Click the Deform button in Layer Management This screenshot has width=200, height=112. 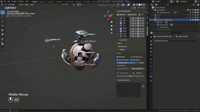(122, 15)
